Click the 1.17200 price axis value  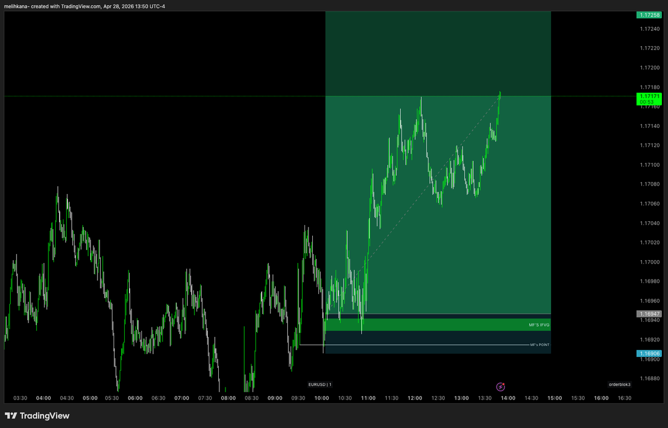point(650,68)
